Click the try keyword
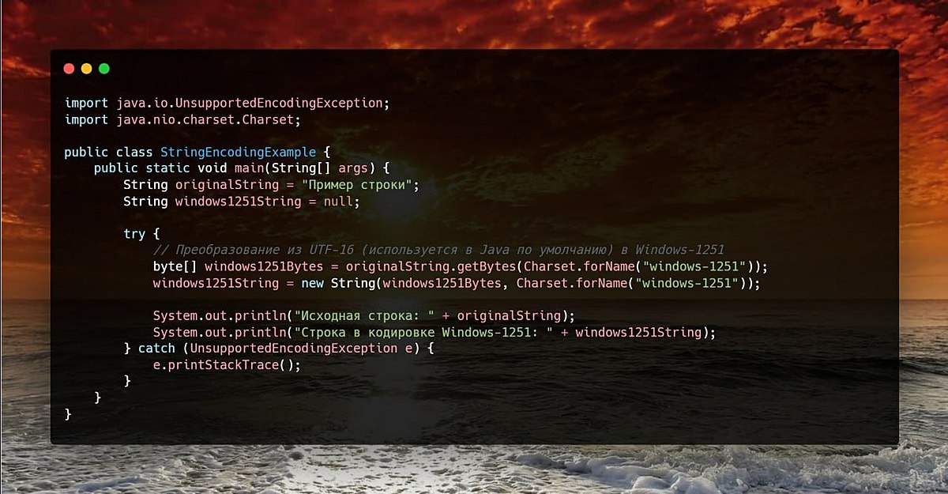The width and height of the screenshot is (948, 494). pos(134,234)
